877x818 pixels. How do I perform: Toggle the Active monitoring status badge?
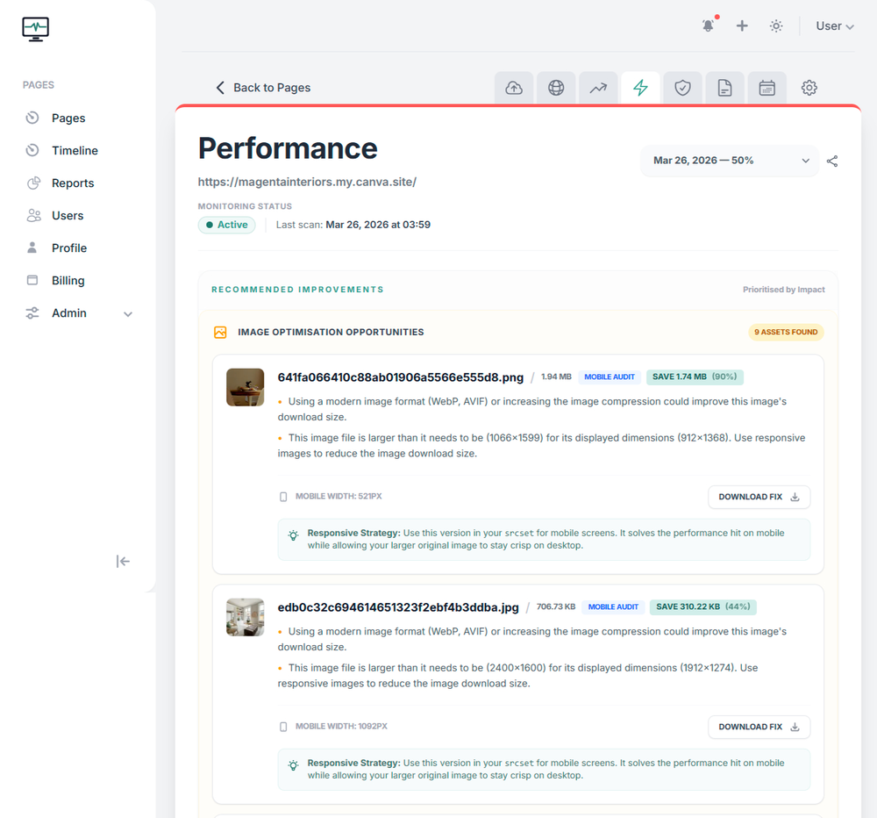226,225
